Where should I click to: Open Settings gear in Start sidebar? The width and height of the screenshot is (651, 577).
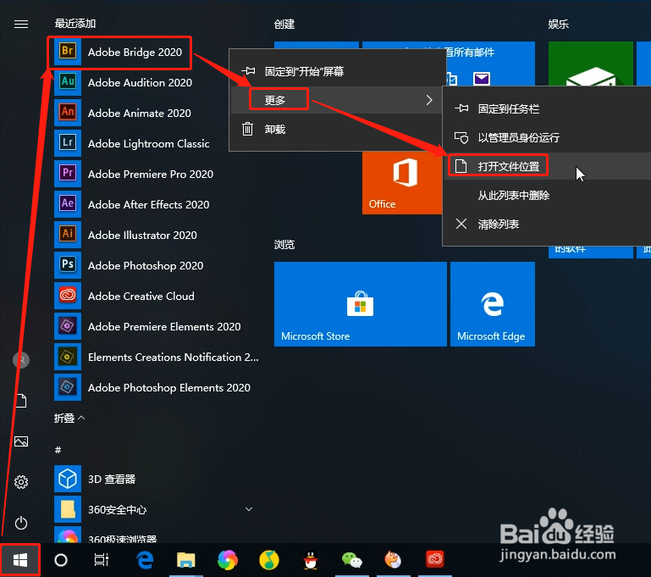point(21,482)
